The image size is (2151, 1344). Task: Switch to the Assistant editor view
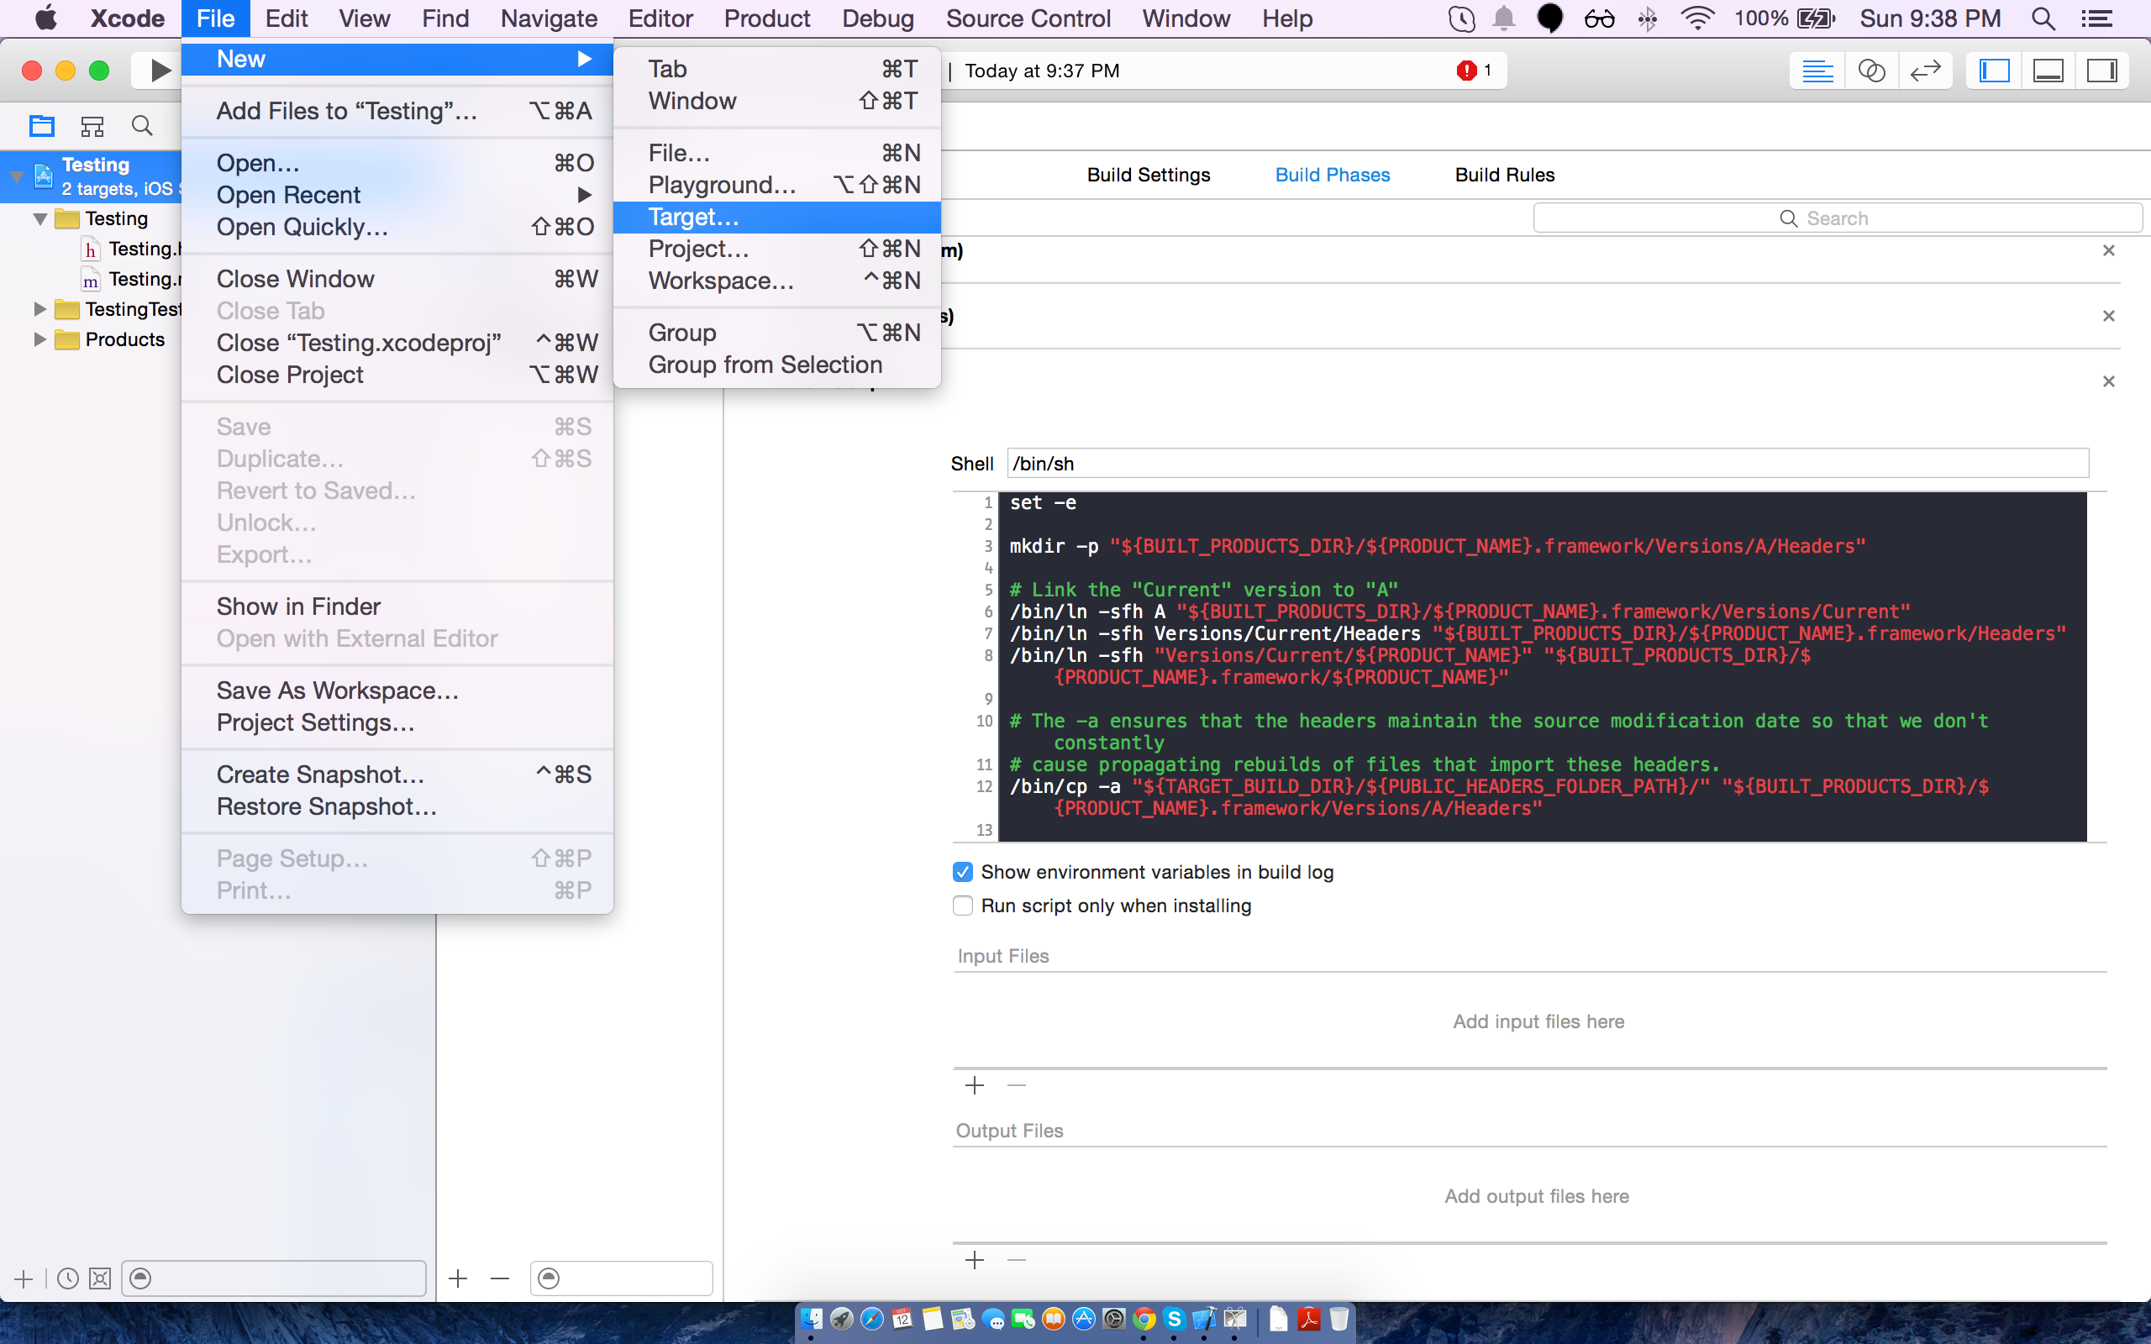click(x=1871, y=71)
